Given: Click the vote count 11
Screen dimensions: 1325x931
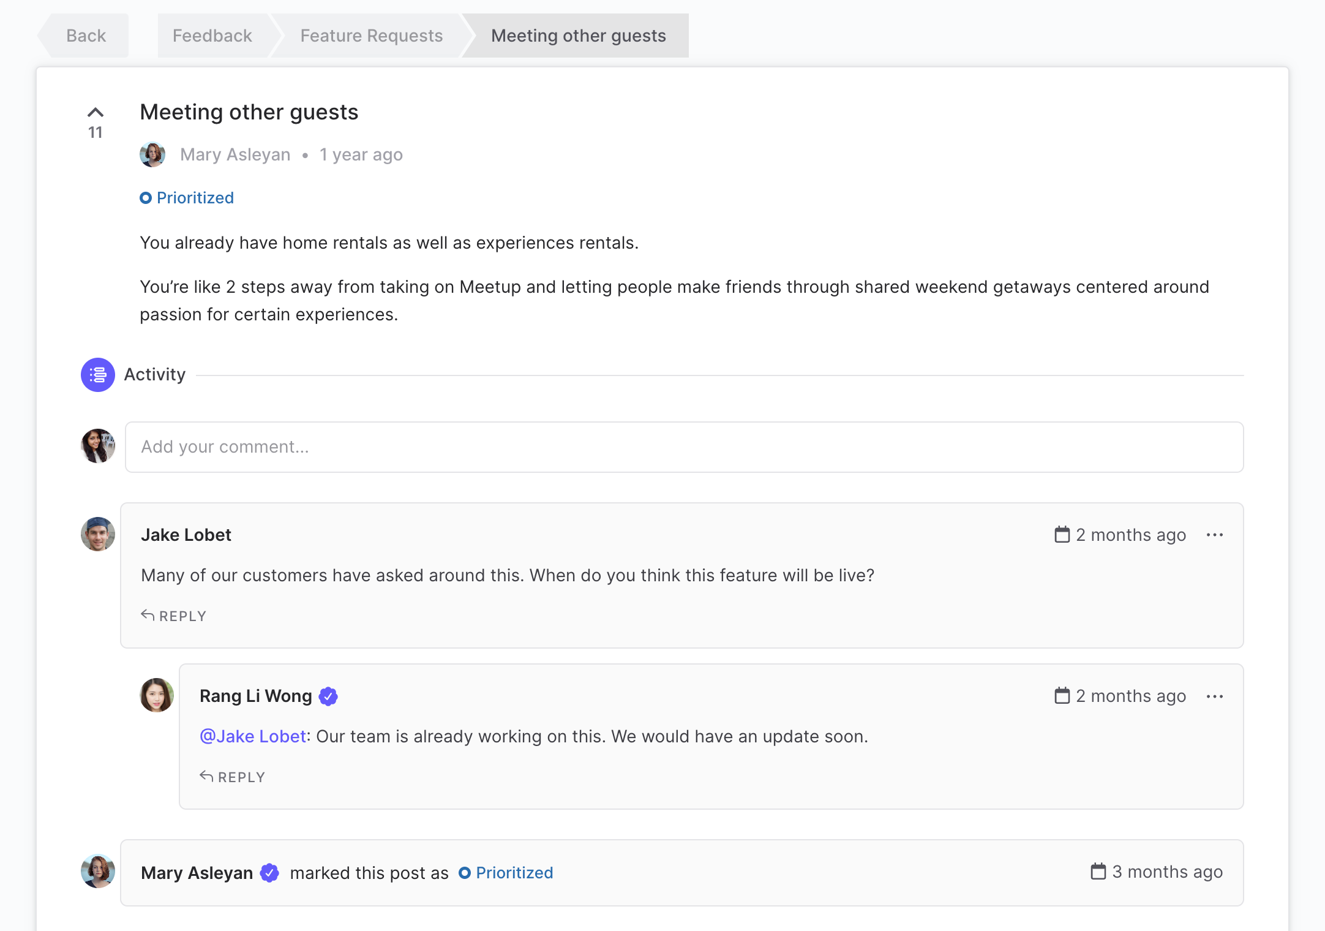Looking at the screenshot, I should pos(96,132).
